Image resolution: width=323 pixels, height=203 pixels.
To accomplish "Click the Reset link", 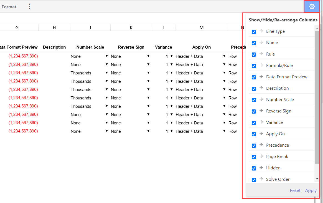I will 295,190.
